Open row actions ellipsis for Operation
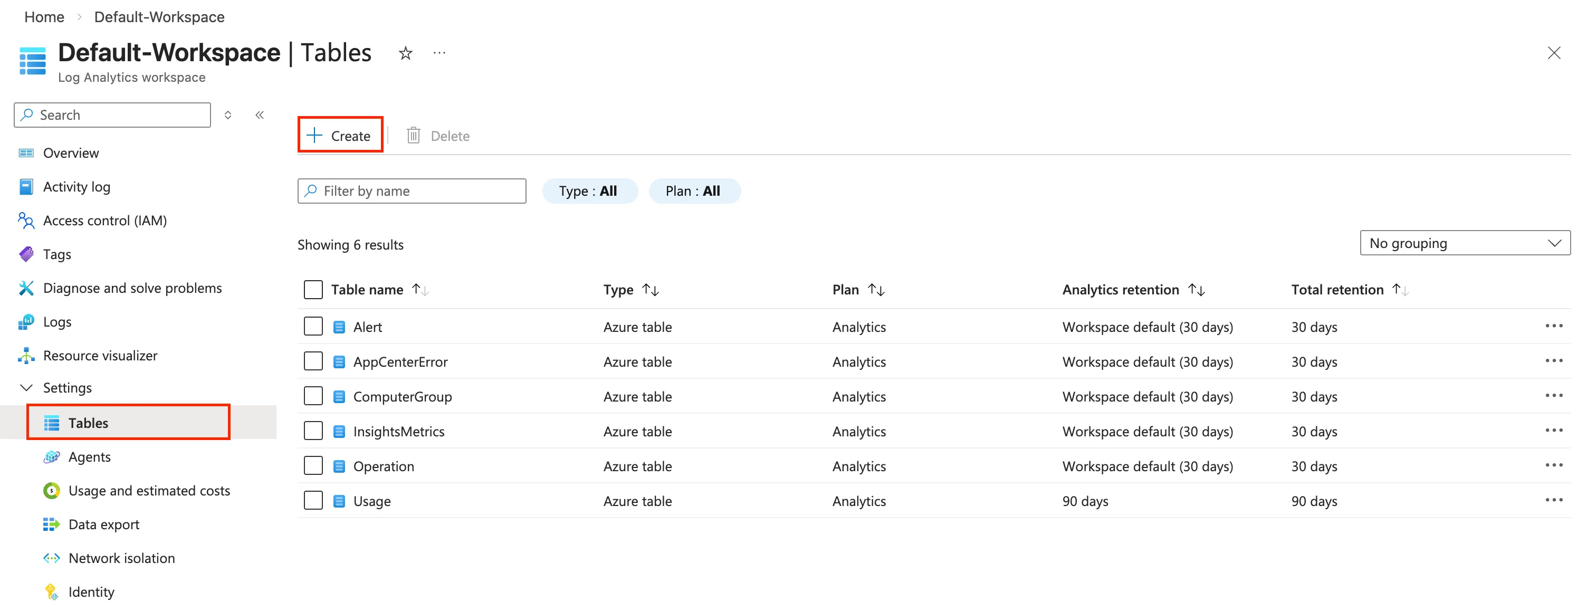Screen dimensions: 1587x611 point(1554,465)
